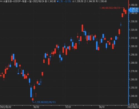This screenshot has height=109, width=139.
Task: Click the 1,290.00 price axis label
Action: [x=133, y=54]
